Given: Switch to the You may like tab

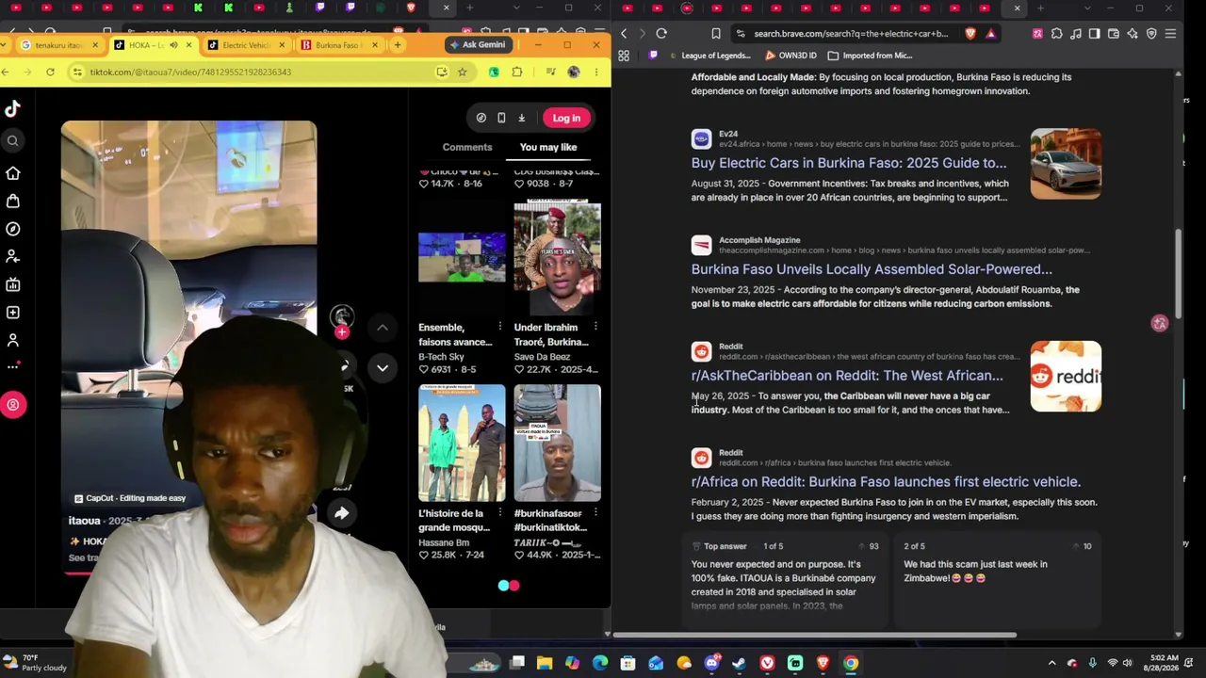Looking at the screenshot, I should pos(548,147).
